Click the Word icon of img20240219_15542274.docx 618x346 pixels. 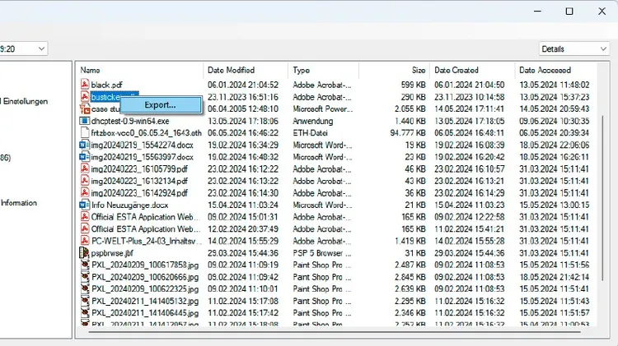(x=85, y=145)
